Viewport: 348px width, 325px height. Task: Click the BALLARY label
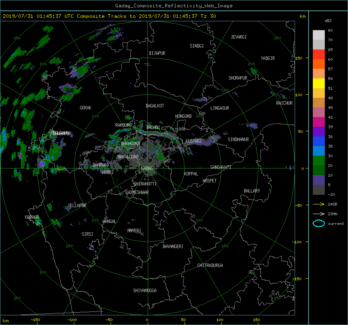tap(252, 191)
